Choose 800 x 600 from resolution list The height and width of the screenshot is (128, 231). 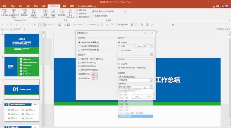tap(136, 95)
